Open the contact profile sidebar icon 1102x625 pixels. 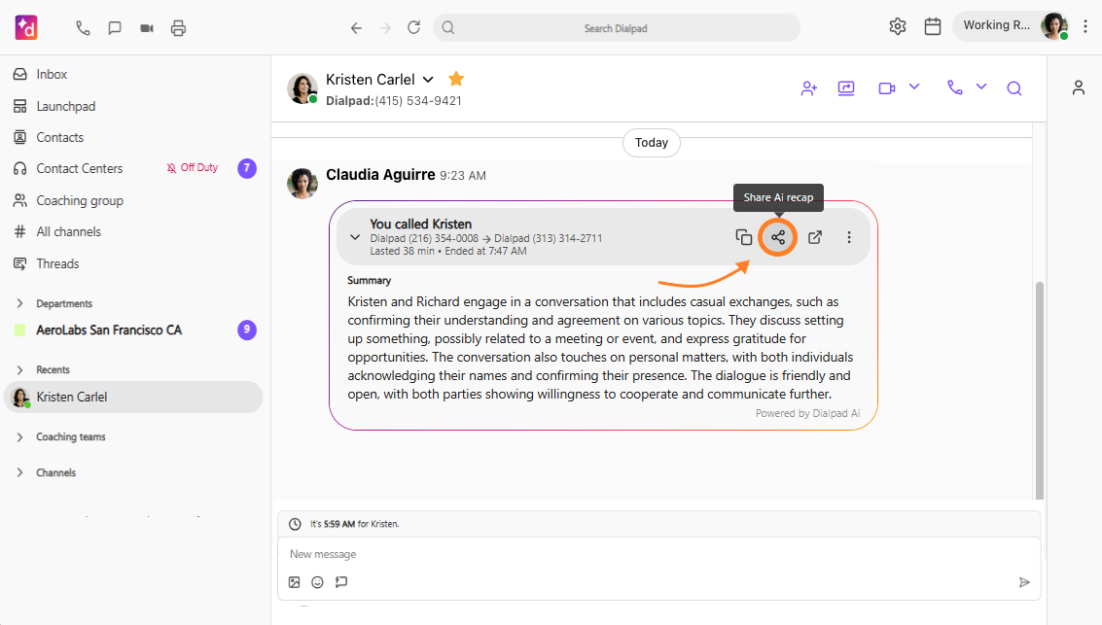(1078, 87)
